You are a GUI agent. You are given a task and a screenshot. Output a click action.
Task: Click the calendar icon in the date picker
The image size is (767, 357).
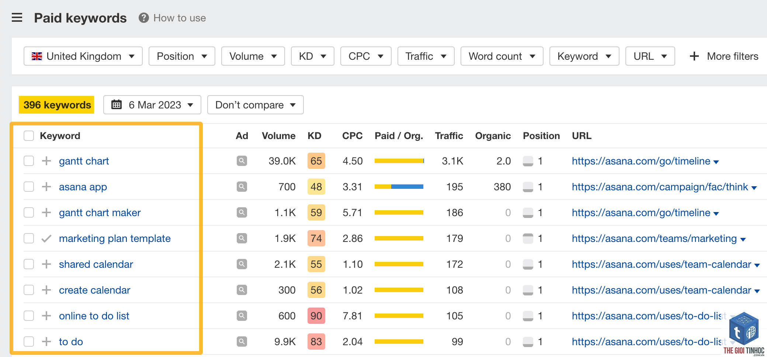point(117,105)
